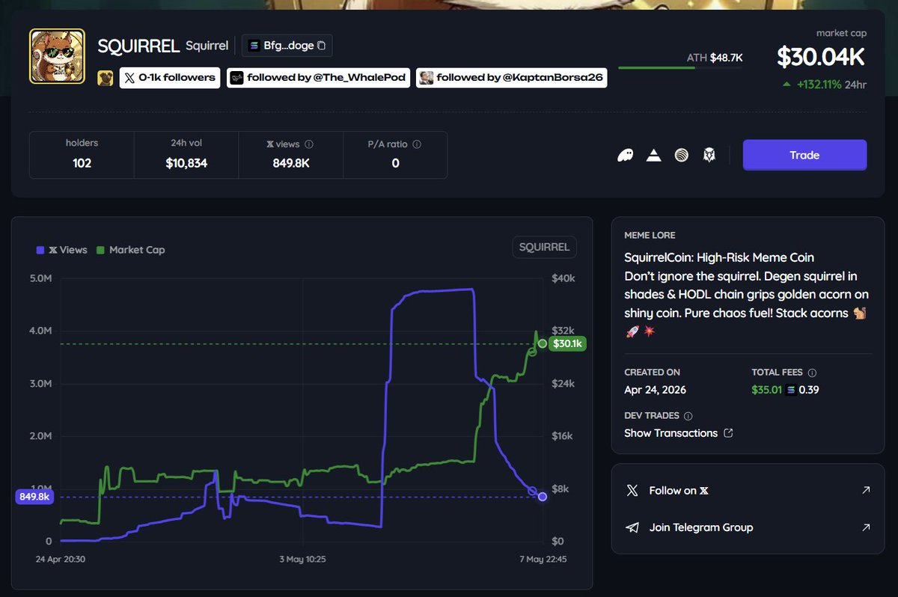Click the +132.11% 24hr change
The height and width of the screenshot is (597, 898).
point(824,85)
